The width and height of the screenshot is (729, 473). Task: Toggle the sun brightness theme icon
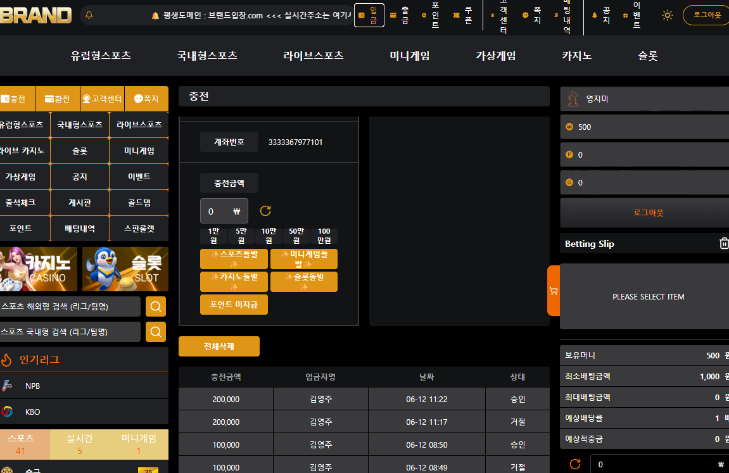click(667, 15)
